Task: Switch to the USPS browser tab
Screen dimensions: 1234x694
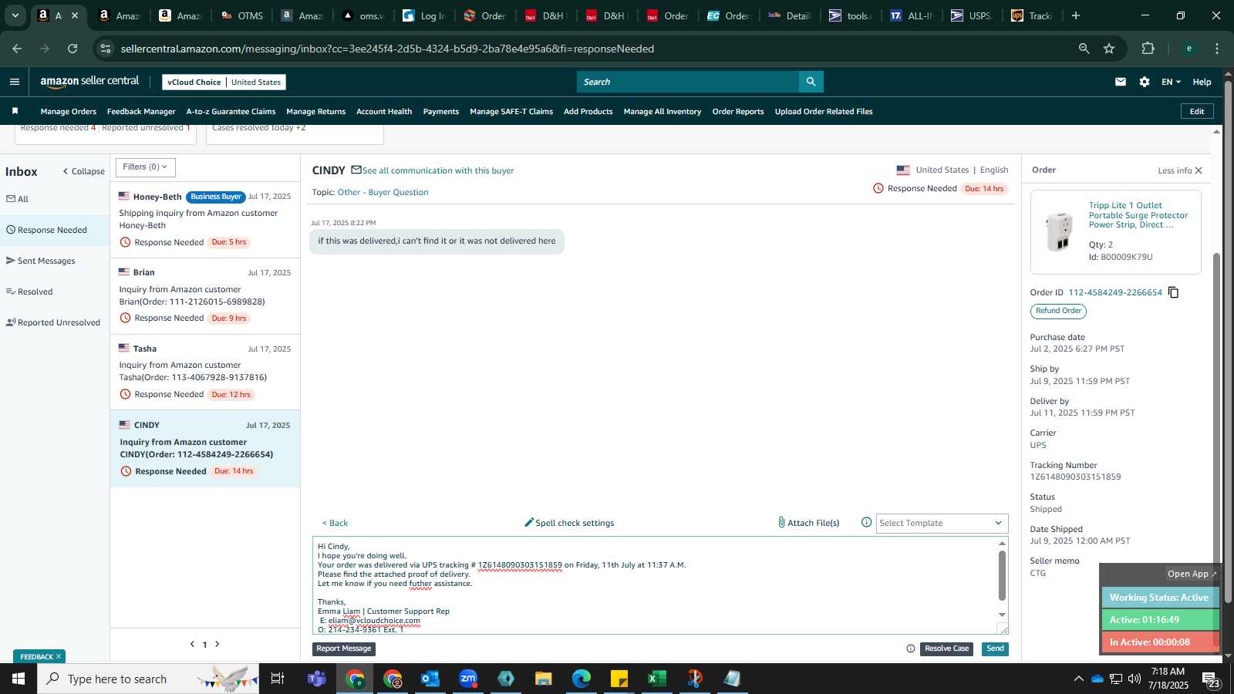Action: click(x=972, y=15)
